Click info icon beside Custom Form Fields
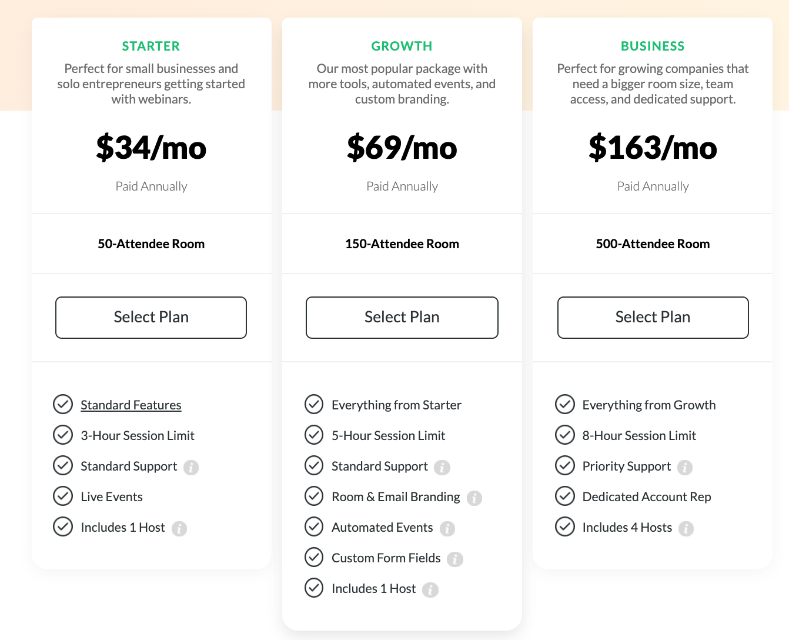 (455, 559)
